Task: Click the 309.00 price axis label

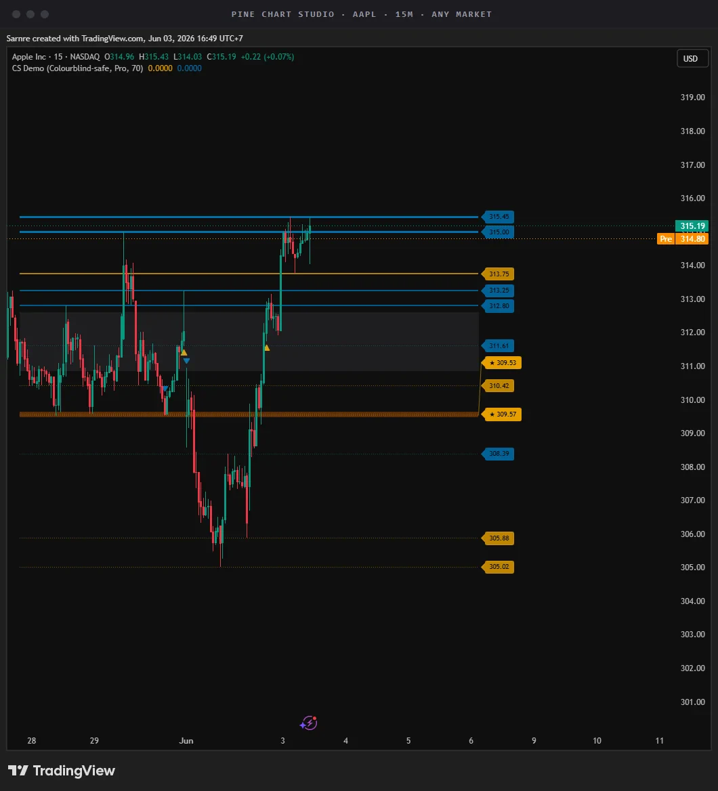Action: click(692, 433)
